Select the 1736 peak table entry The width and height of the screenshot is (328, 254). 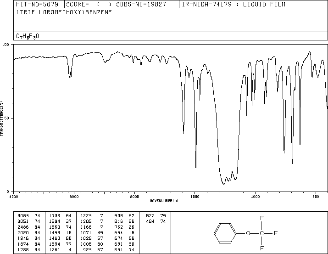point(60,216)
